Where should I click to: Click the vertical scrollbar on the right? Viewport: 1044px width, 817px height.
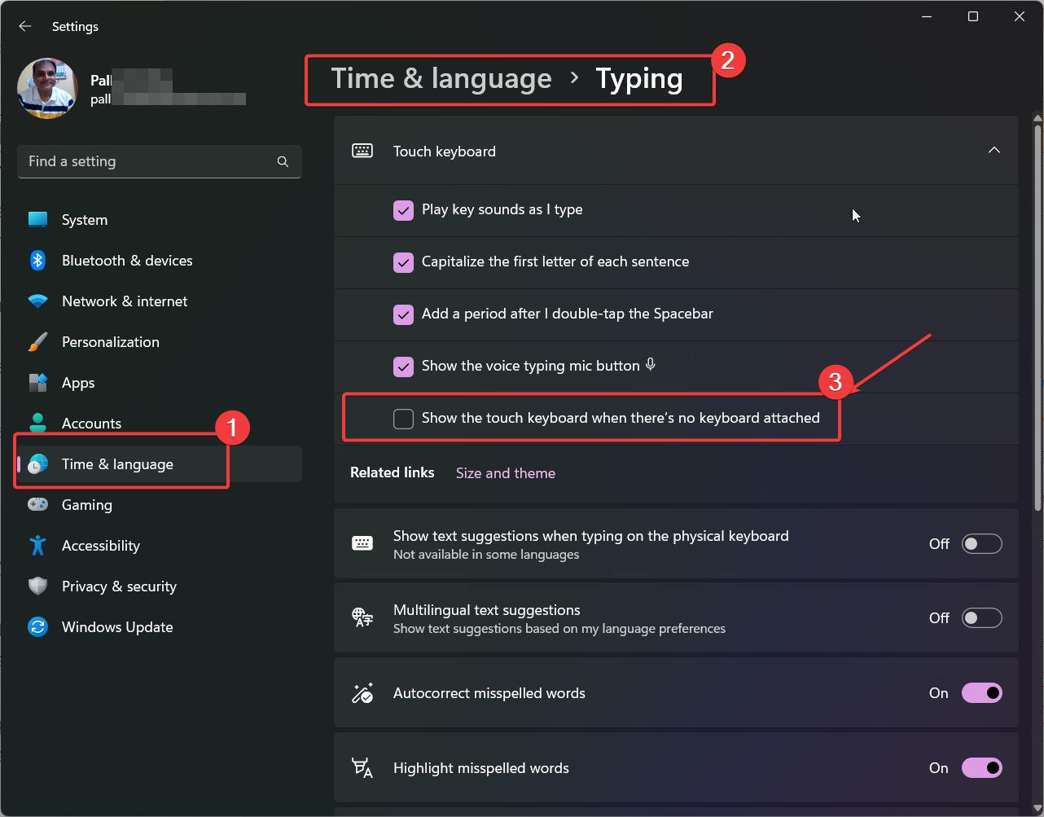click(x=1037, y=318)
